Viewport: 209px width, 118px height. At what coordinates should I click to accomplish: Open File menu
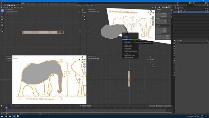tap(4, 3)
